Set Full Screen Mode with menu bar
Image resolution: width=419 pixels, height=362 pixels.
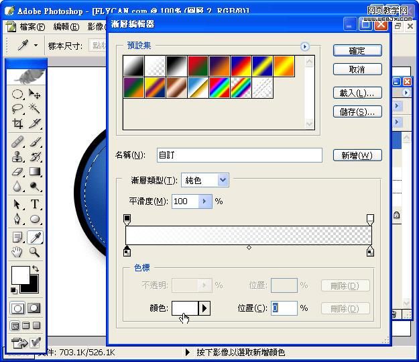pyautogui.click(x=26, y=326)
